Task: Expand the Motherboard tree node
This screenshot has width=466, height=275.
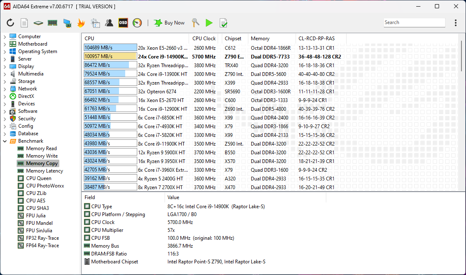Action: [5, 44]
